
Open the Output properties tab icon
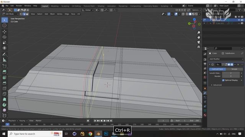point(205,64)
